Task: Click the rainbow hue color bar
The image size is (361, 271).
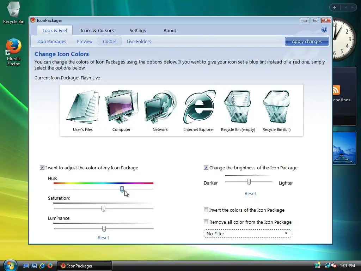Action: click(103, 183)
